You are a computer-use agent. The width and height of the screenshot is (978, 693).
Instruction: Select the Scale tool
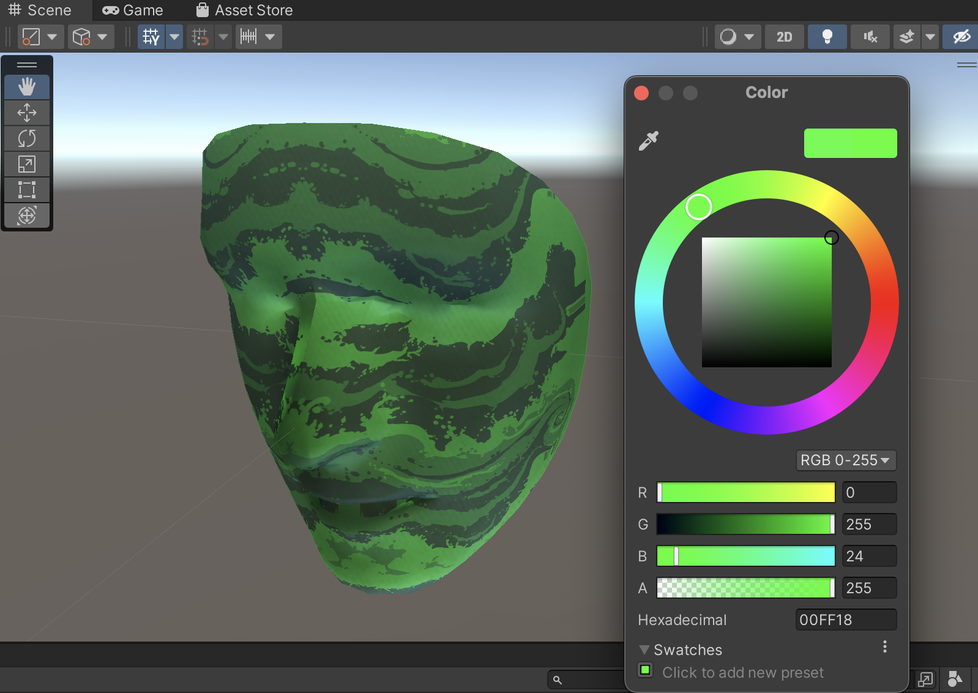click(27, 164)
